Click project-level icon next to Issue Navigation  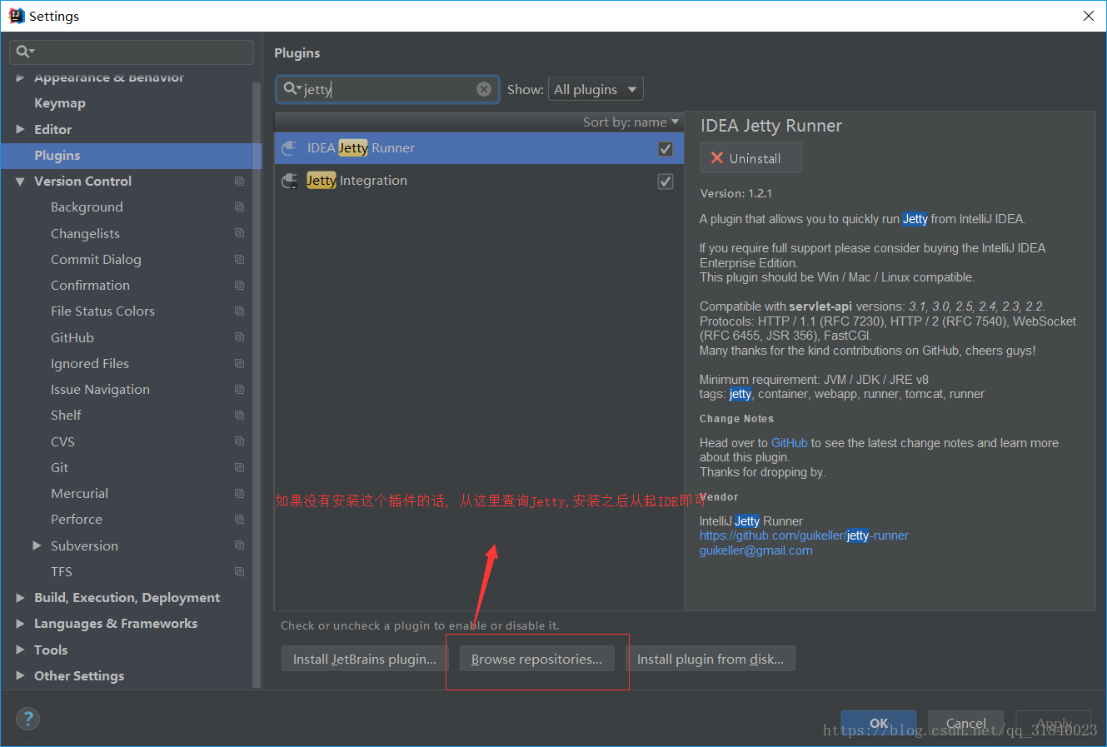(239, 389)
